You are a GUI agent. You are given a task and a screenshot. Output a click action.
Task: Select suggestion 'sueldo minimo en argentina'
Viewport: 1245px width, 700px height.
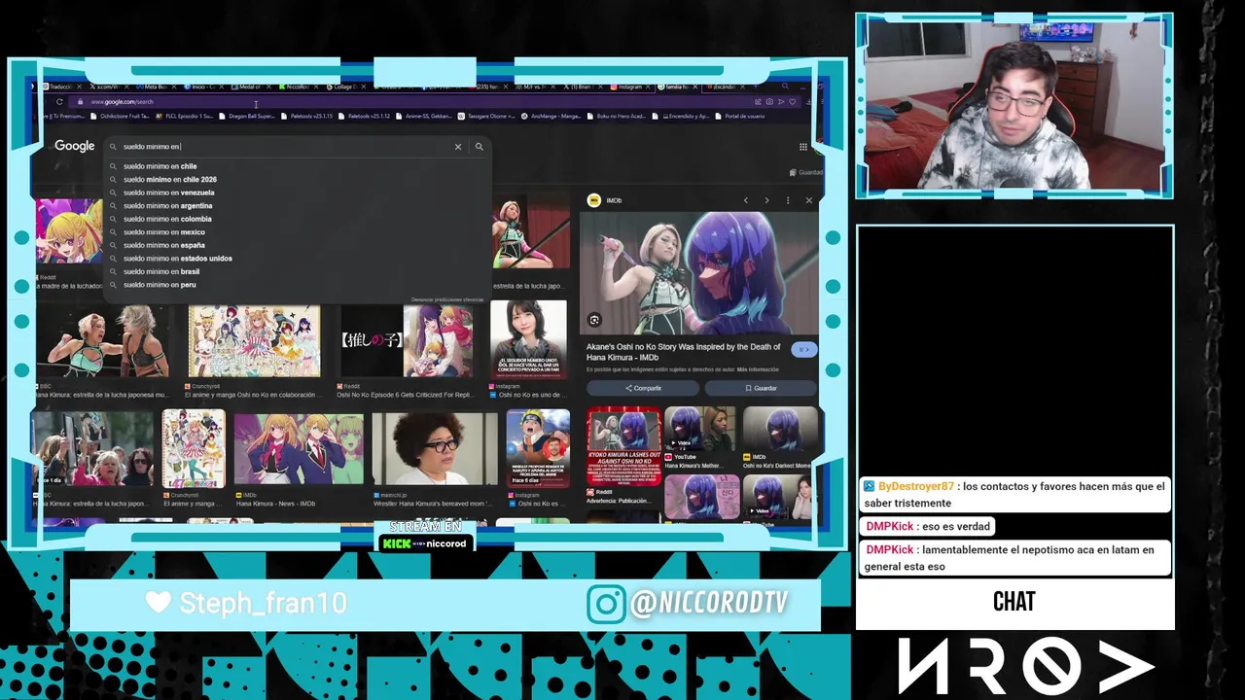pos(297,205)
